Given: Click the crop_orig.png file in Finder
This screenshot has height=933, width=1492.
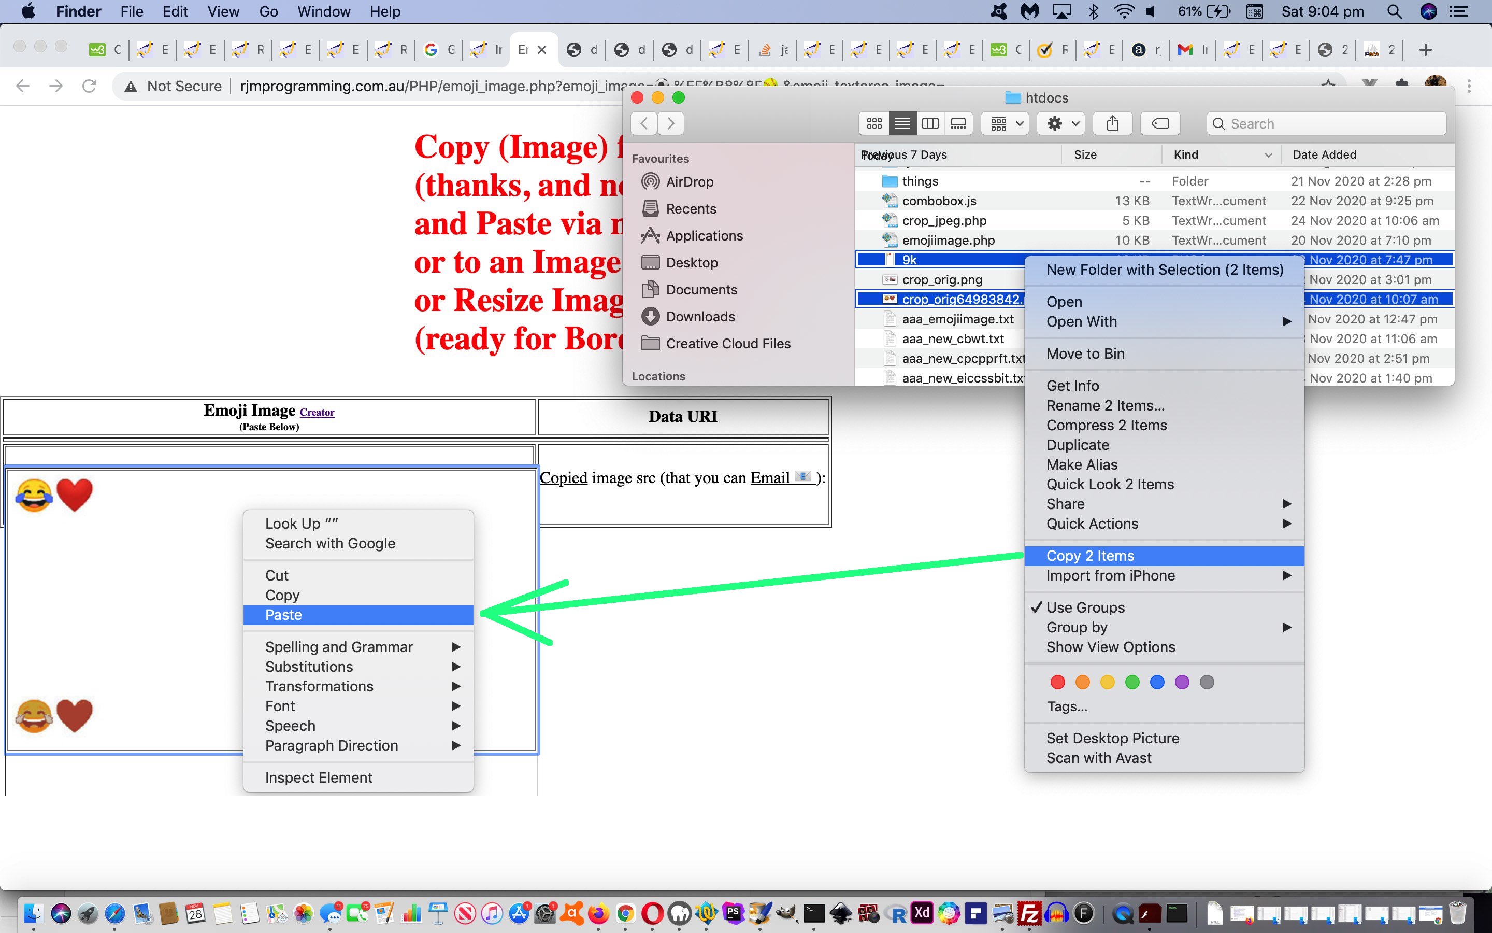Looking at the screenshot, I should (x=943, y=279).
